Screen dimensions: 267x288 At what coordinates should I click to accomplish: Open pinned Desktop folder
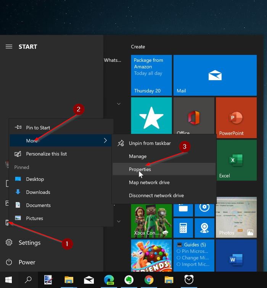(x=61, y=179)
